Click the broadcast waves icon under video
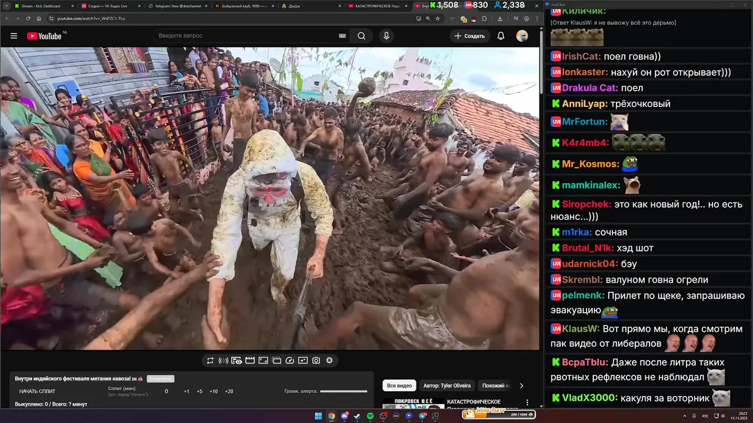 point(224,360)
